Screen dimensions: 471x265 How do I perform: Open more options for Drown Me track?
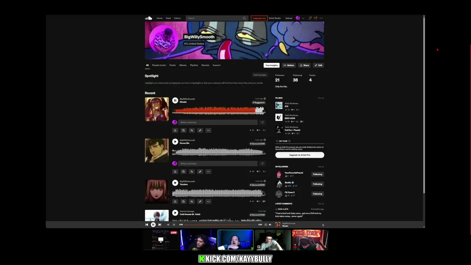coord(208,172)
